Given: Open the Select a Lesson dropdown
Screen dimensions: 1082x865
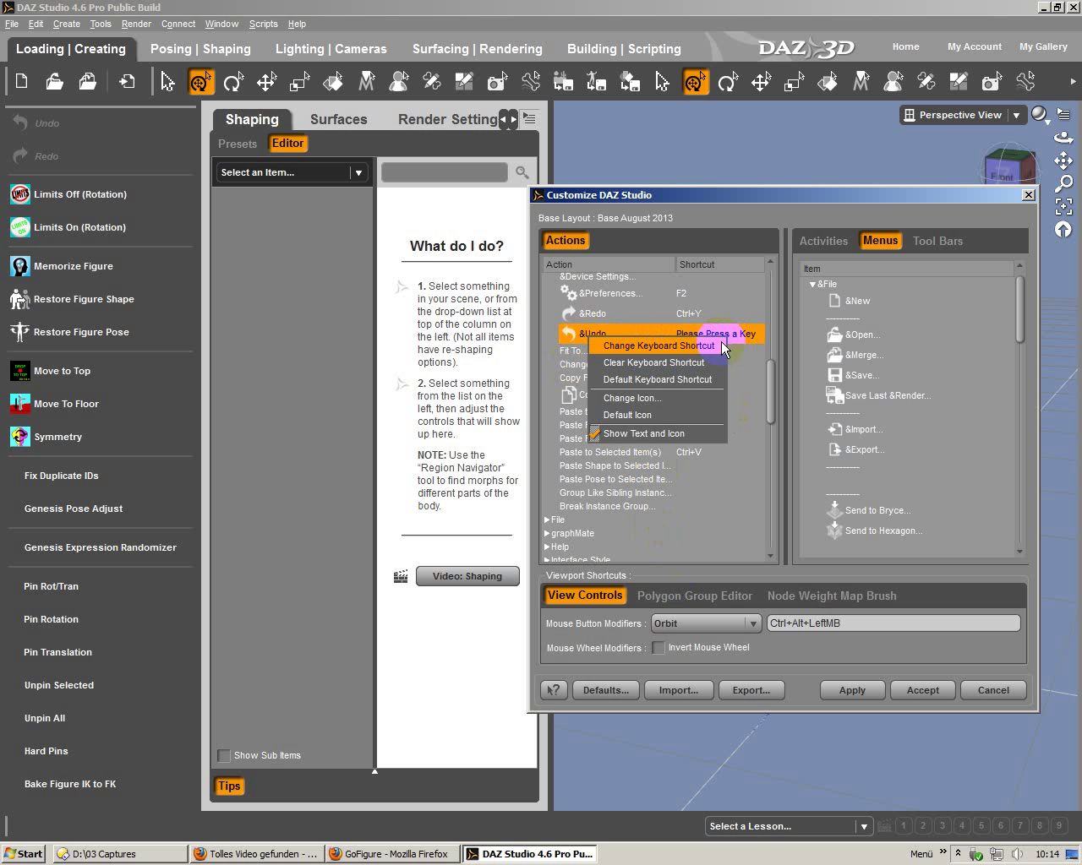Looking at the screenshot, I should click(x=788, y=826).
